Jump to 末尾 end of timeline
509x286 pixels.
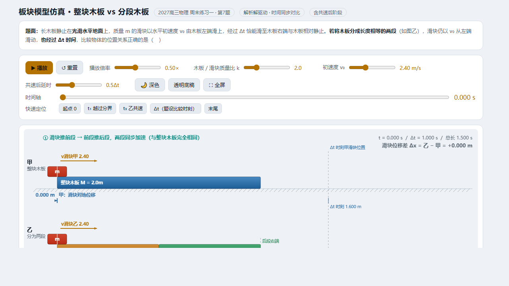(213, 108)
